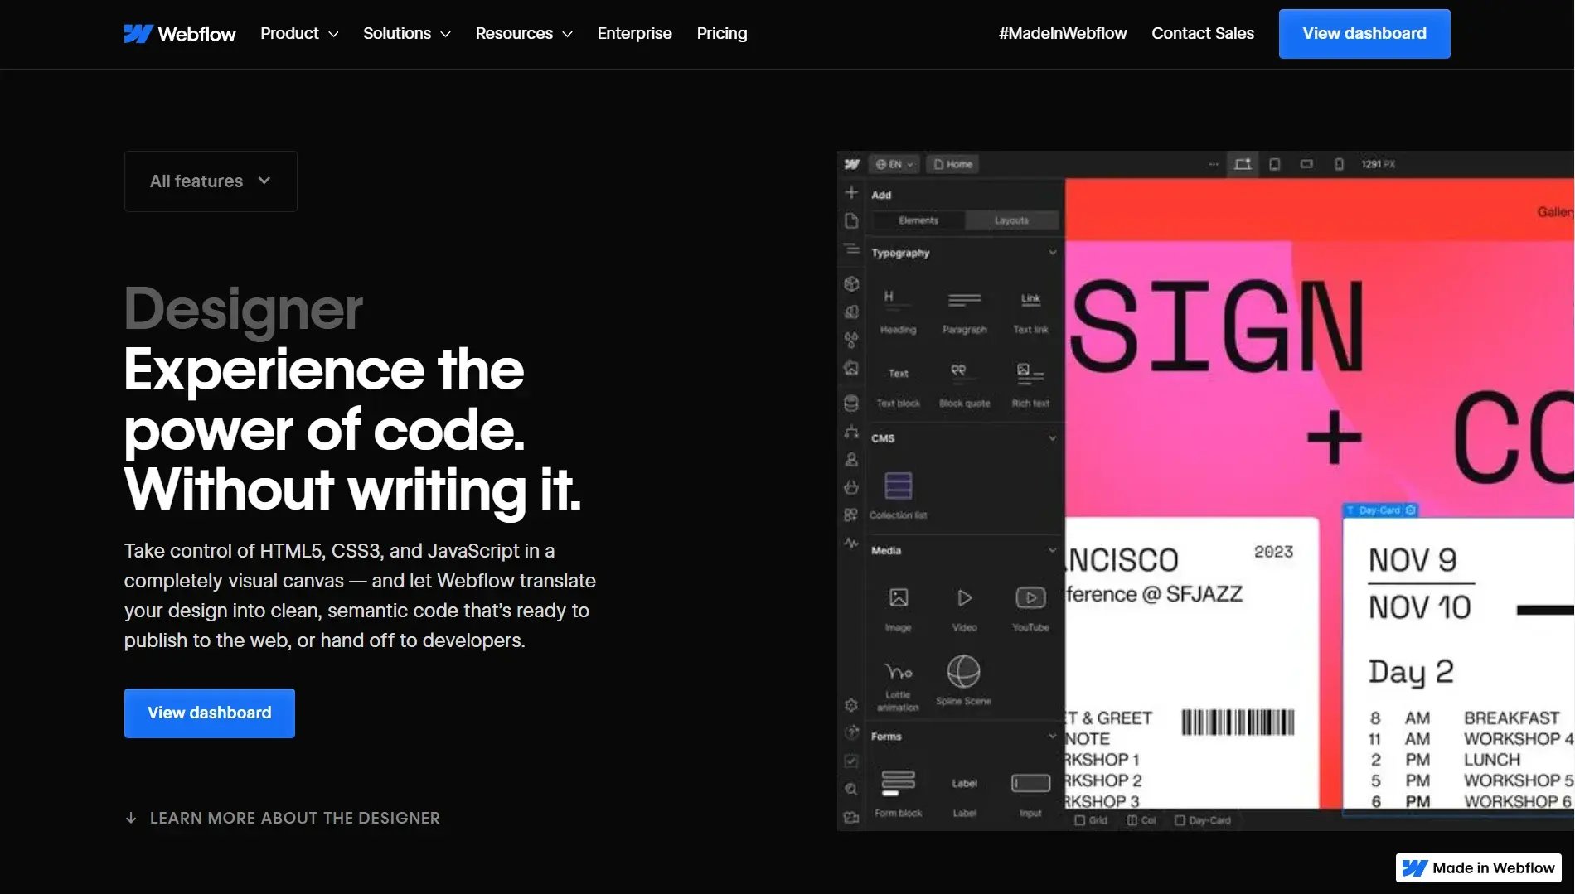1575x894 pixels.
Task: Select the Grid breadcrumb
Action: 1091,820
